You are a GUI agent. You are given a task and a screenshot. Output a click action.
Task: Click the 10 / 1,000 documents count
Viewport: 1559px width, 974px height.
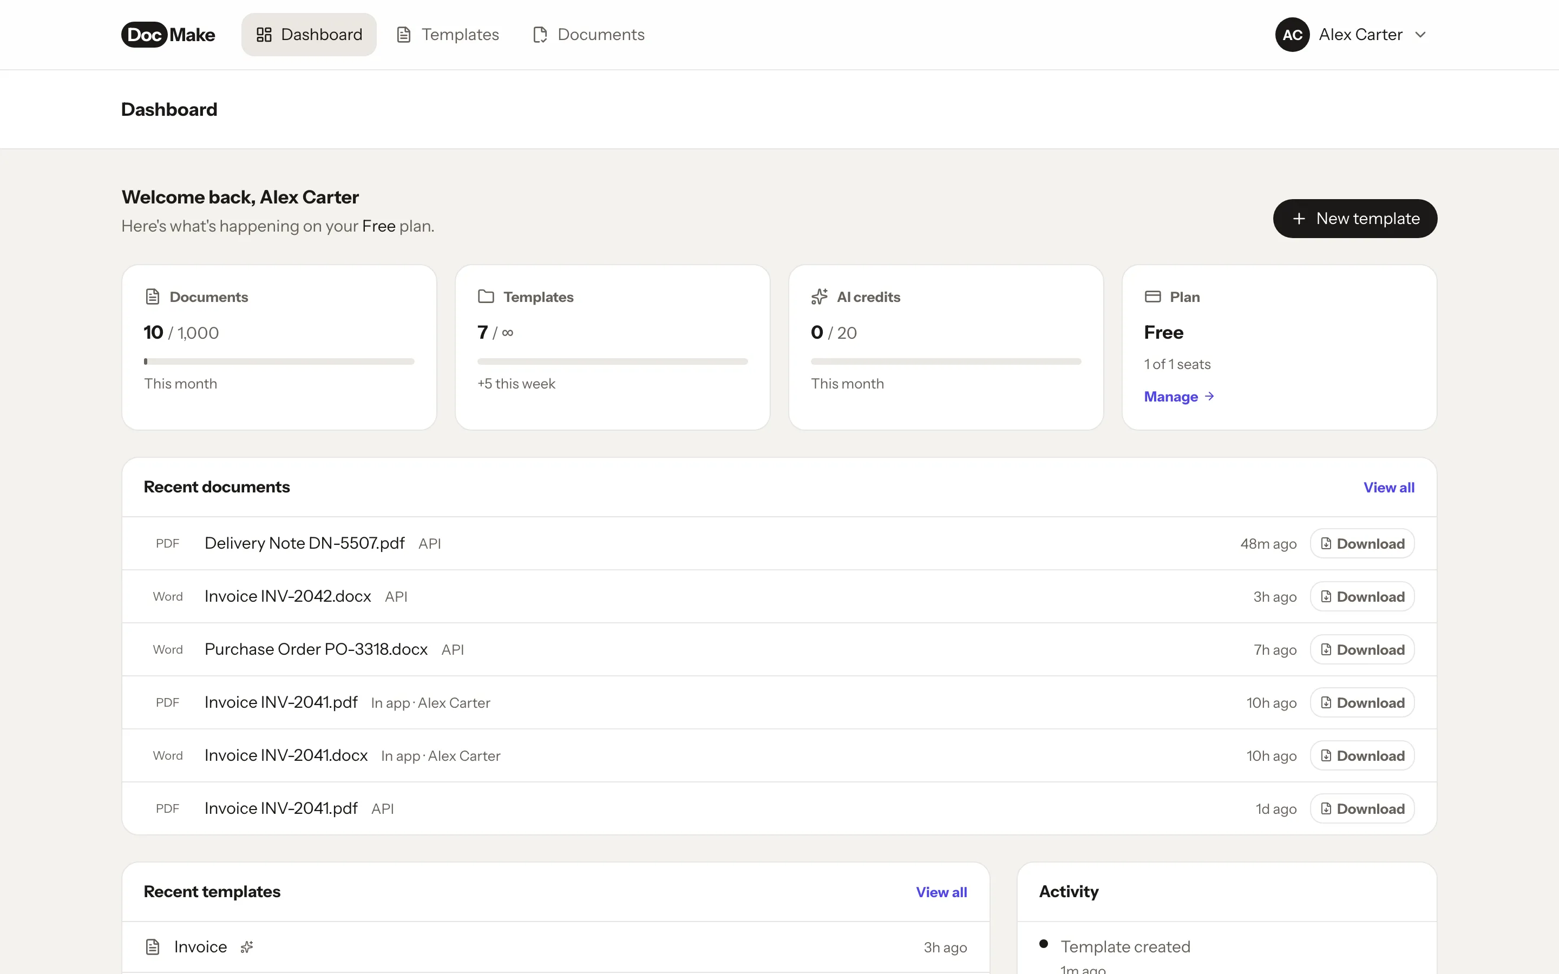(x=181, y=332)
